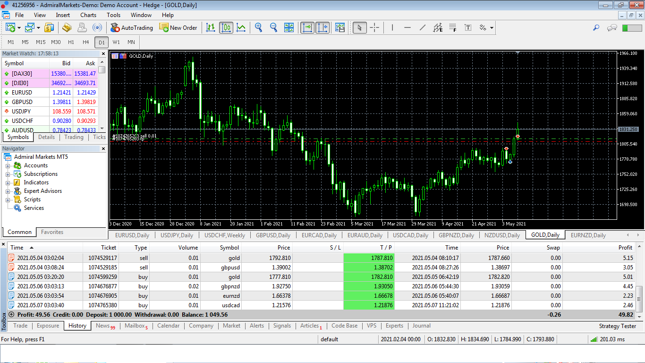
Task: Select the text label tool
Action: (468, 27)
